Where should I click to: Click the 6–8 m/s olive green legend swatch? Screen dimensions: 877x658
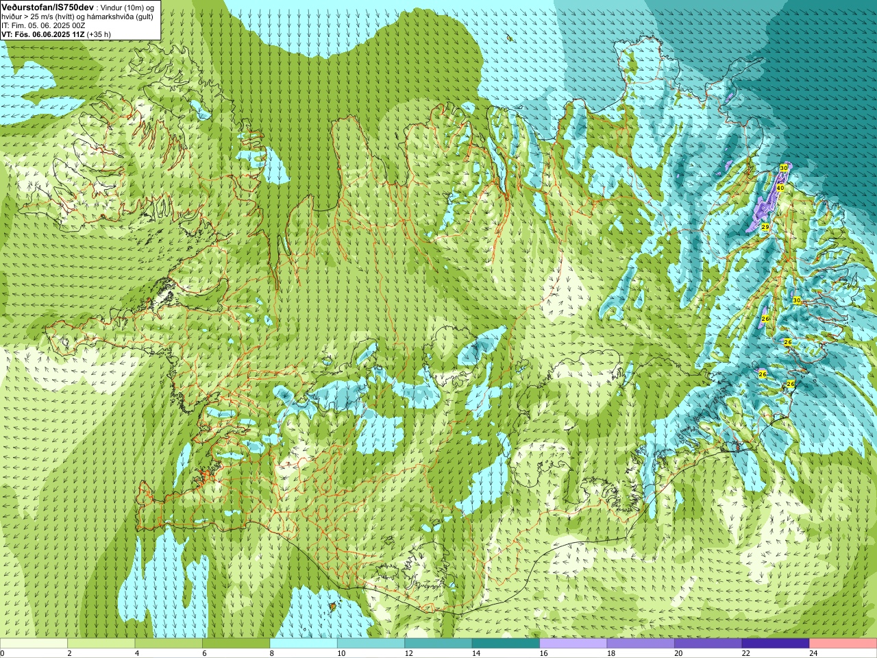(236, 644)
